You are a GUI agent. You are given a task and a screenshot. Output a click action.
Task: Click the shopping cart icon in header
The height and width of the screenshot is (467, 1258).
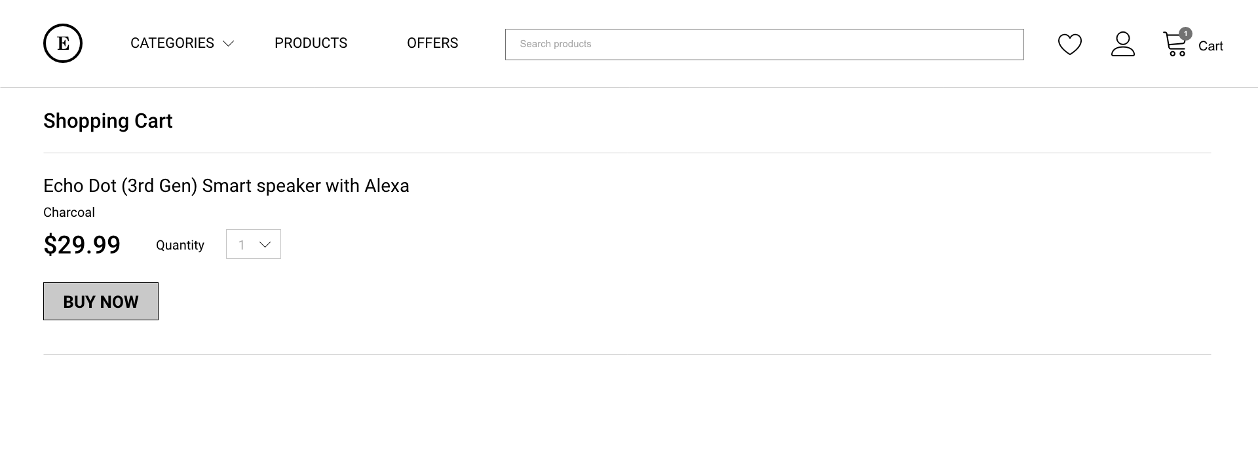pos(1174,45)
